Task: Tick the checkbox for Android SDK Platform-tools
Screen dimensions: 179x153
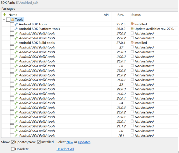Action: [12, 29]
